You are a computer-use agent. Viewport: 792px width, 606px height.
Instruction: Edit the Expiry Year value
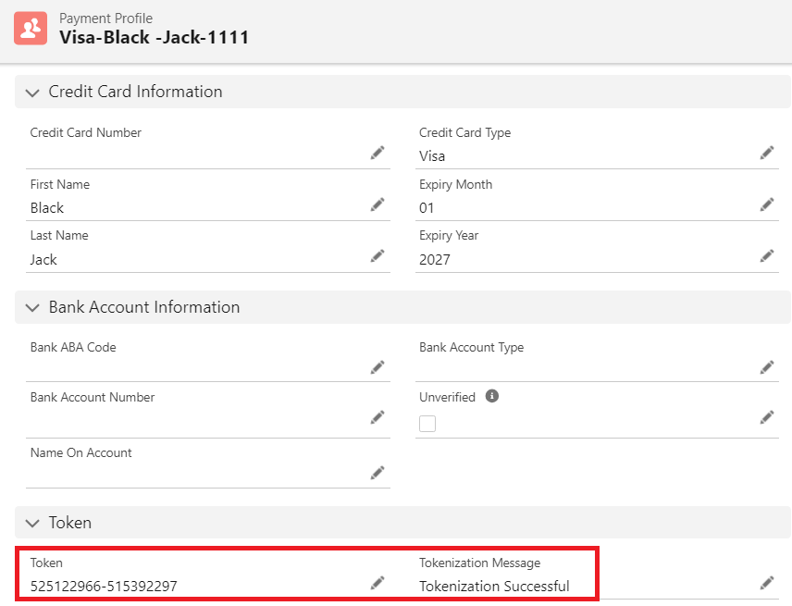(767, 255)
